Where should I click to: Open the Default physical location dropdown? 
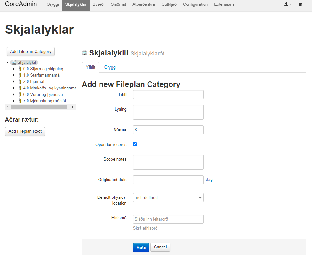coord(168,197)
